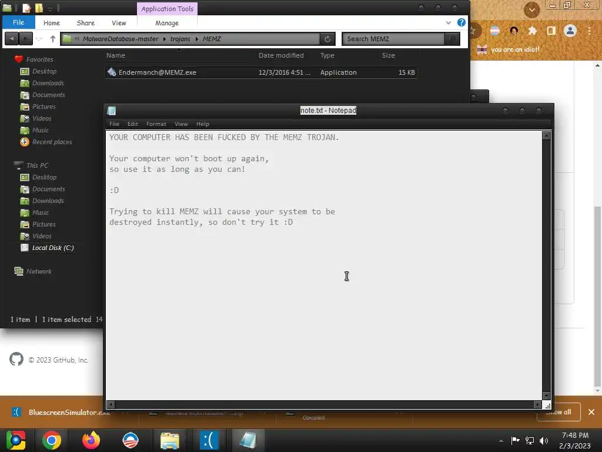Click Notepad vertical scrollbar down arrow

point(546,396)
